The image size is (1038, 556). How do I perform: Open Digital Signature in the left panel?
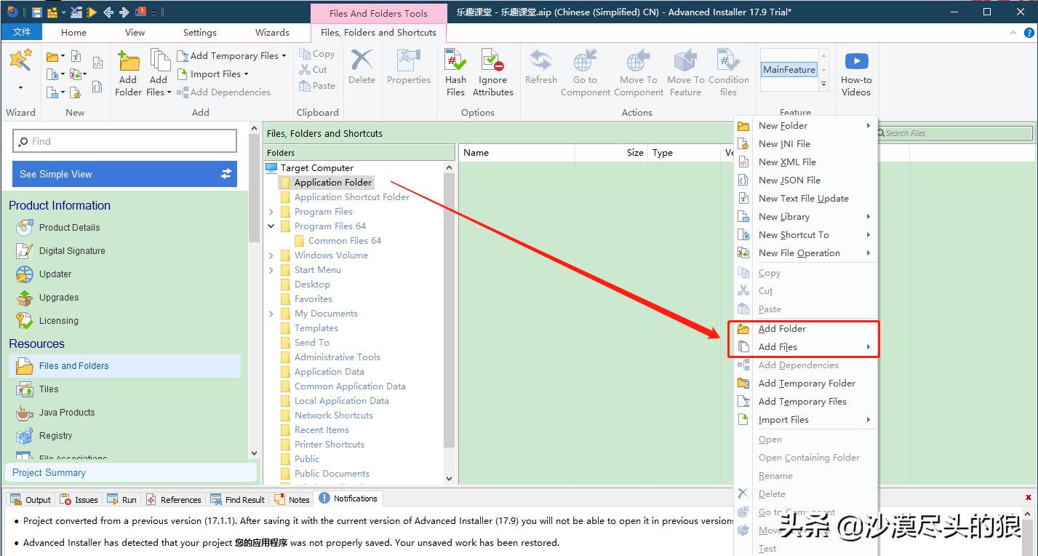(71, 250)
